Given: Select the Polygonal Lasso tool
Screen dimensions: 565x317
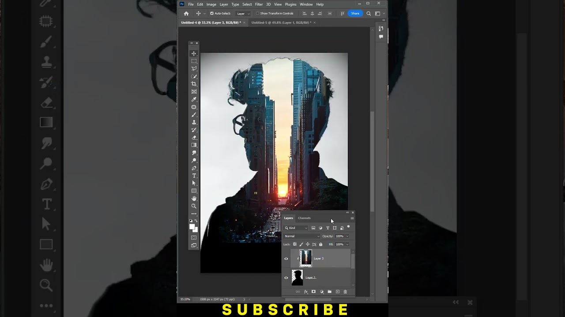Looking at the screenshot, I should click(x=194, y=69).
